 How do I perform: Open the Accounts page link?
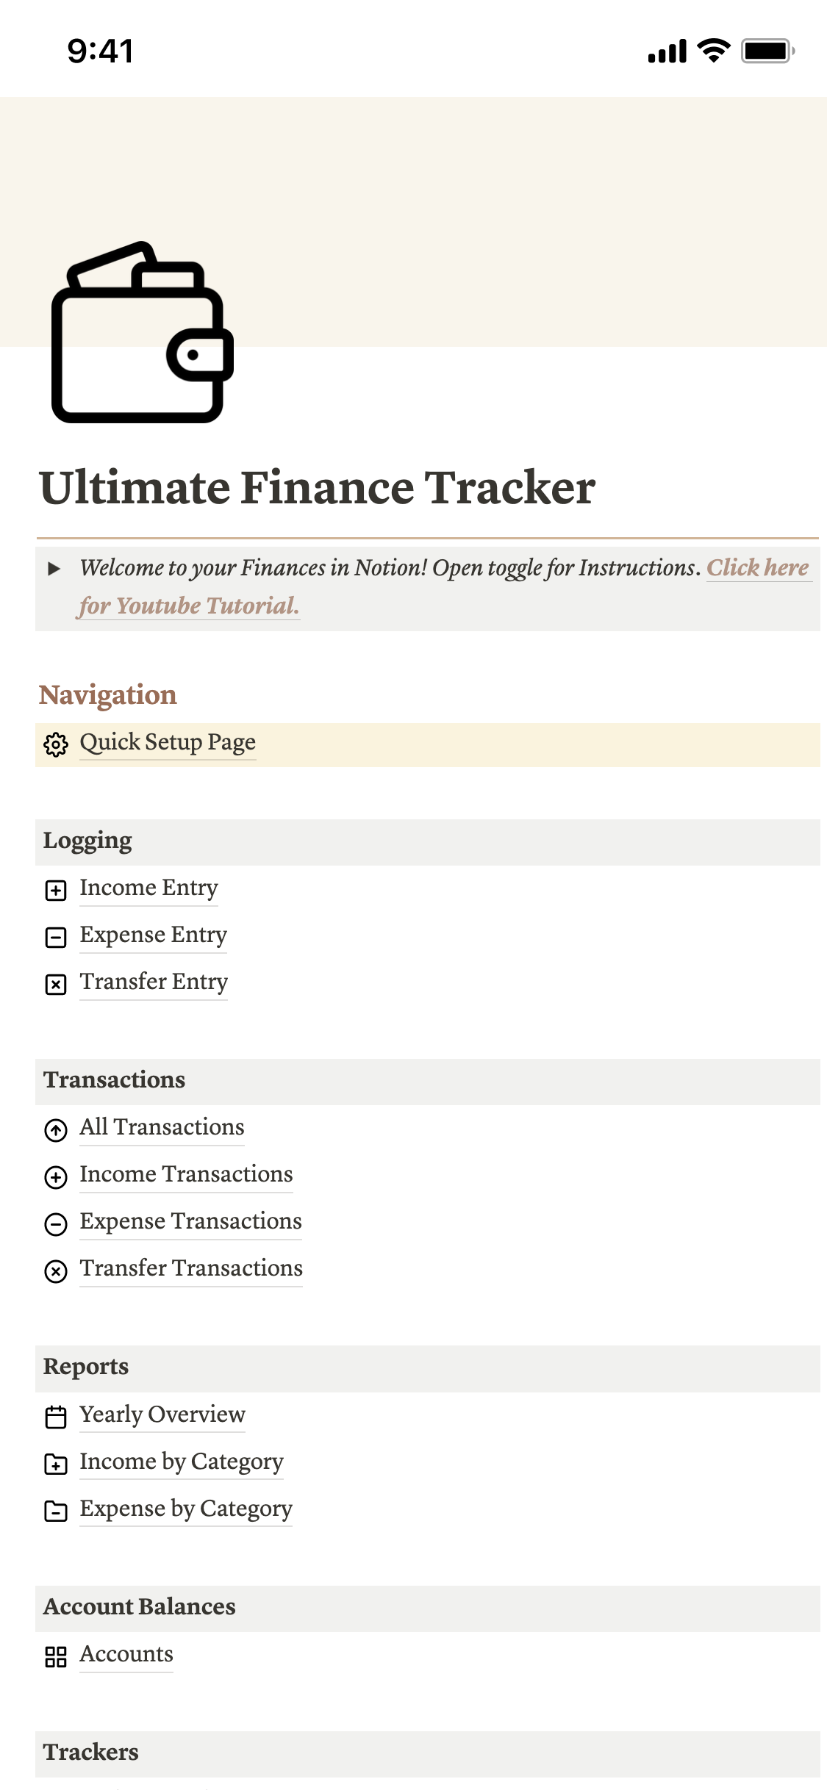126,1654
